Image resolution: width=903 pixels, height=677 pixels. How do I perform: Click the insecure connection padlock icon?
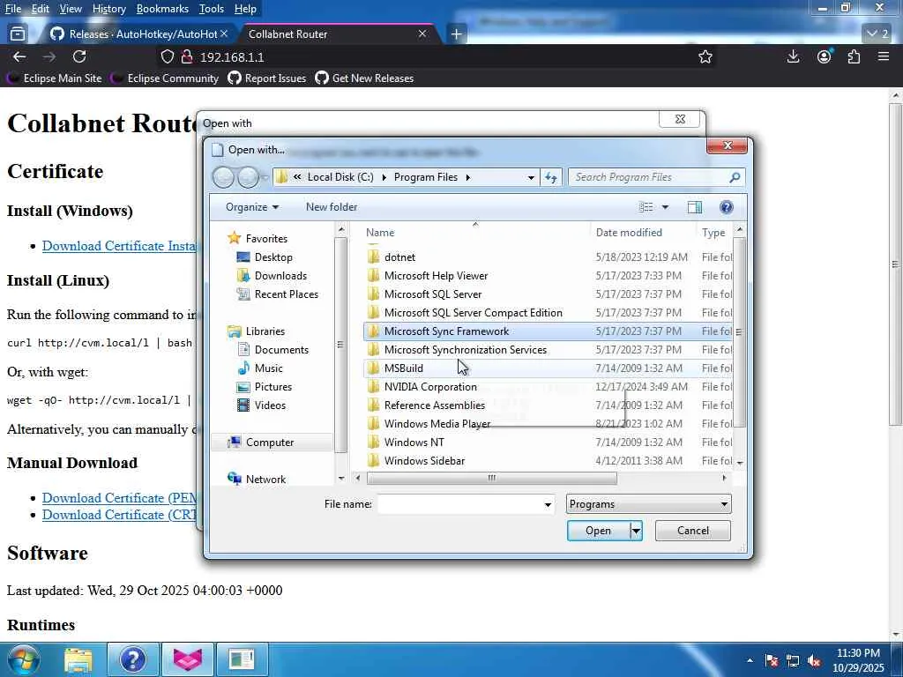click(x=187, y=56)
